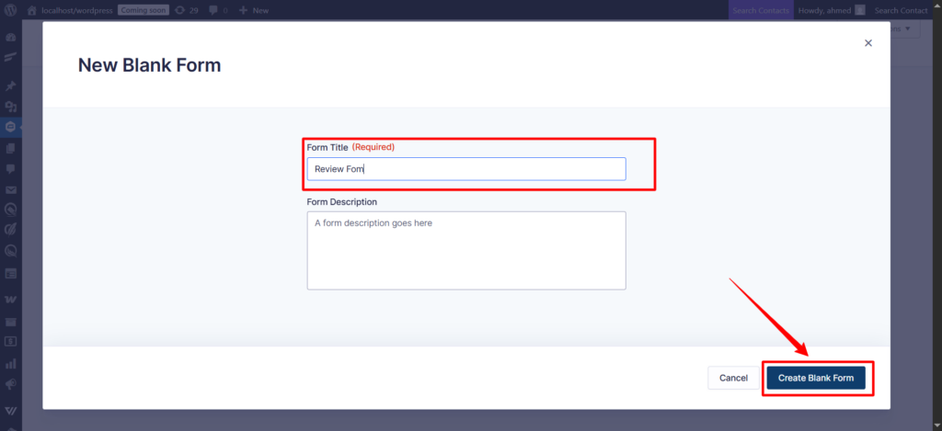This screenshot has height=431, width=942.
Task: Open the Pages icon in left sidebar
Action: [11, 148]
